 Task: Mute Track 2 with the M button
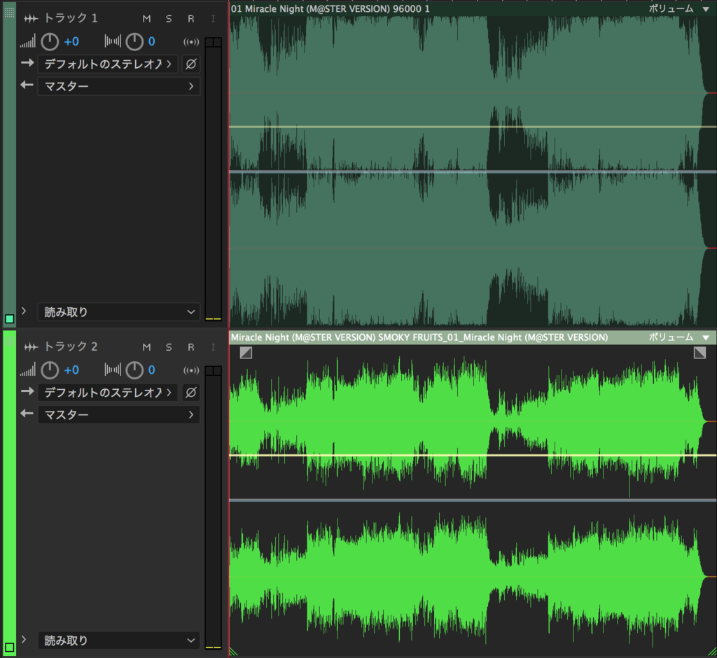146,347
